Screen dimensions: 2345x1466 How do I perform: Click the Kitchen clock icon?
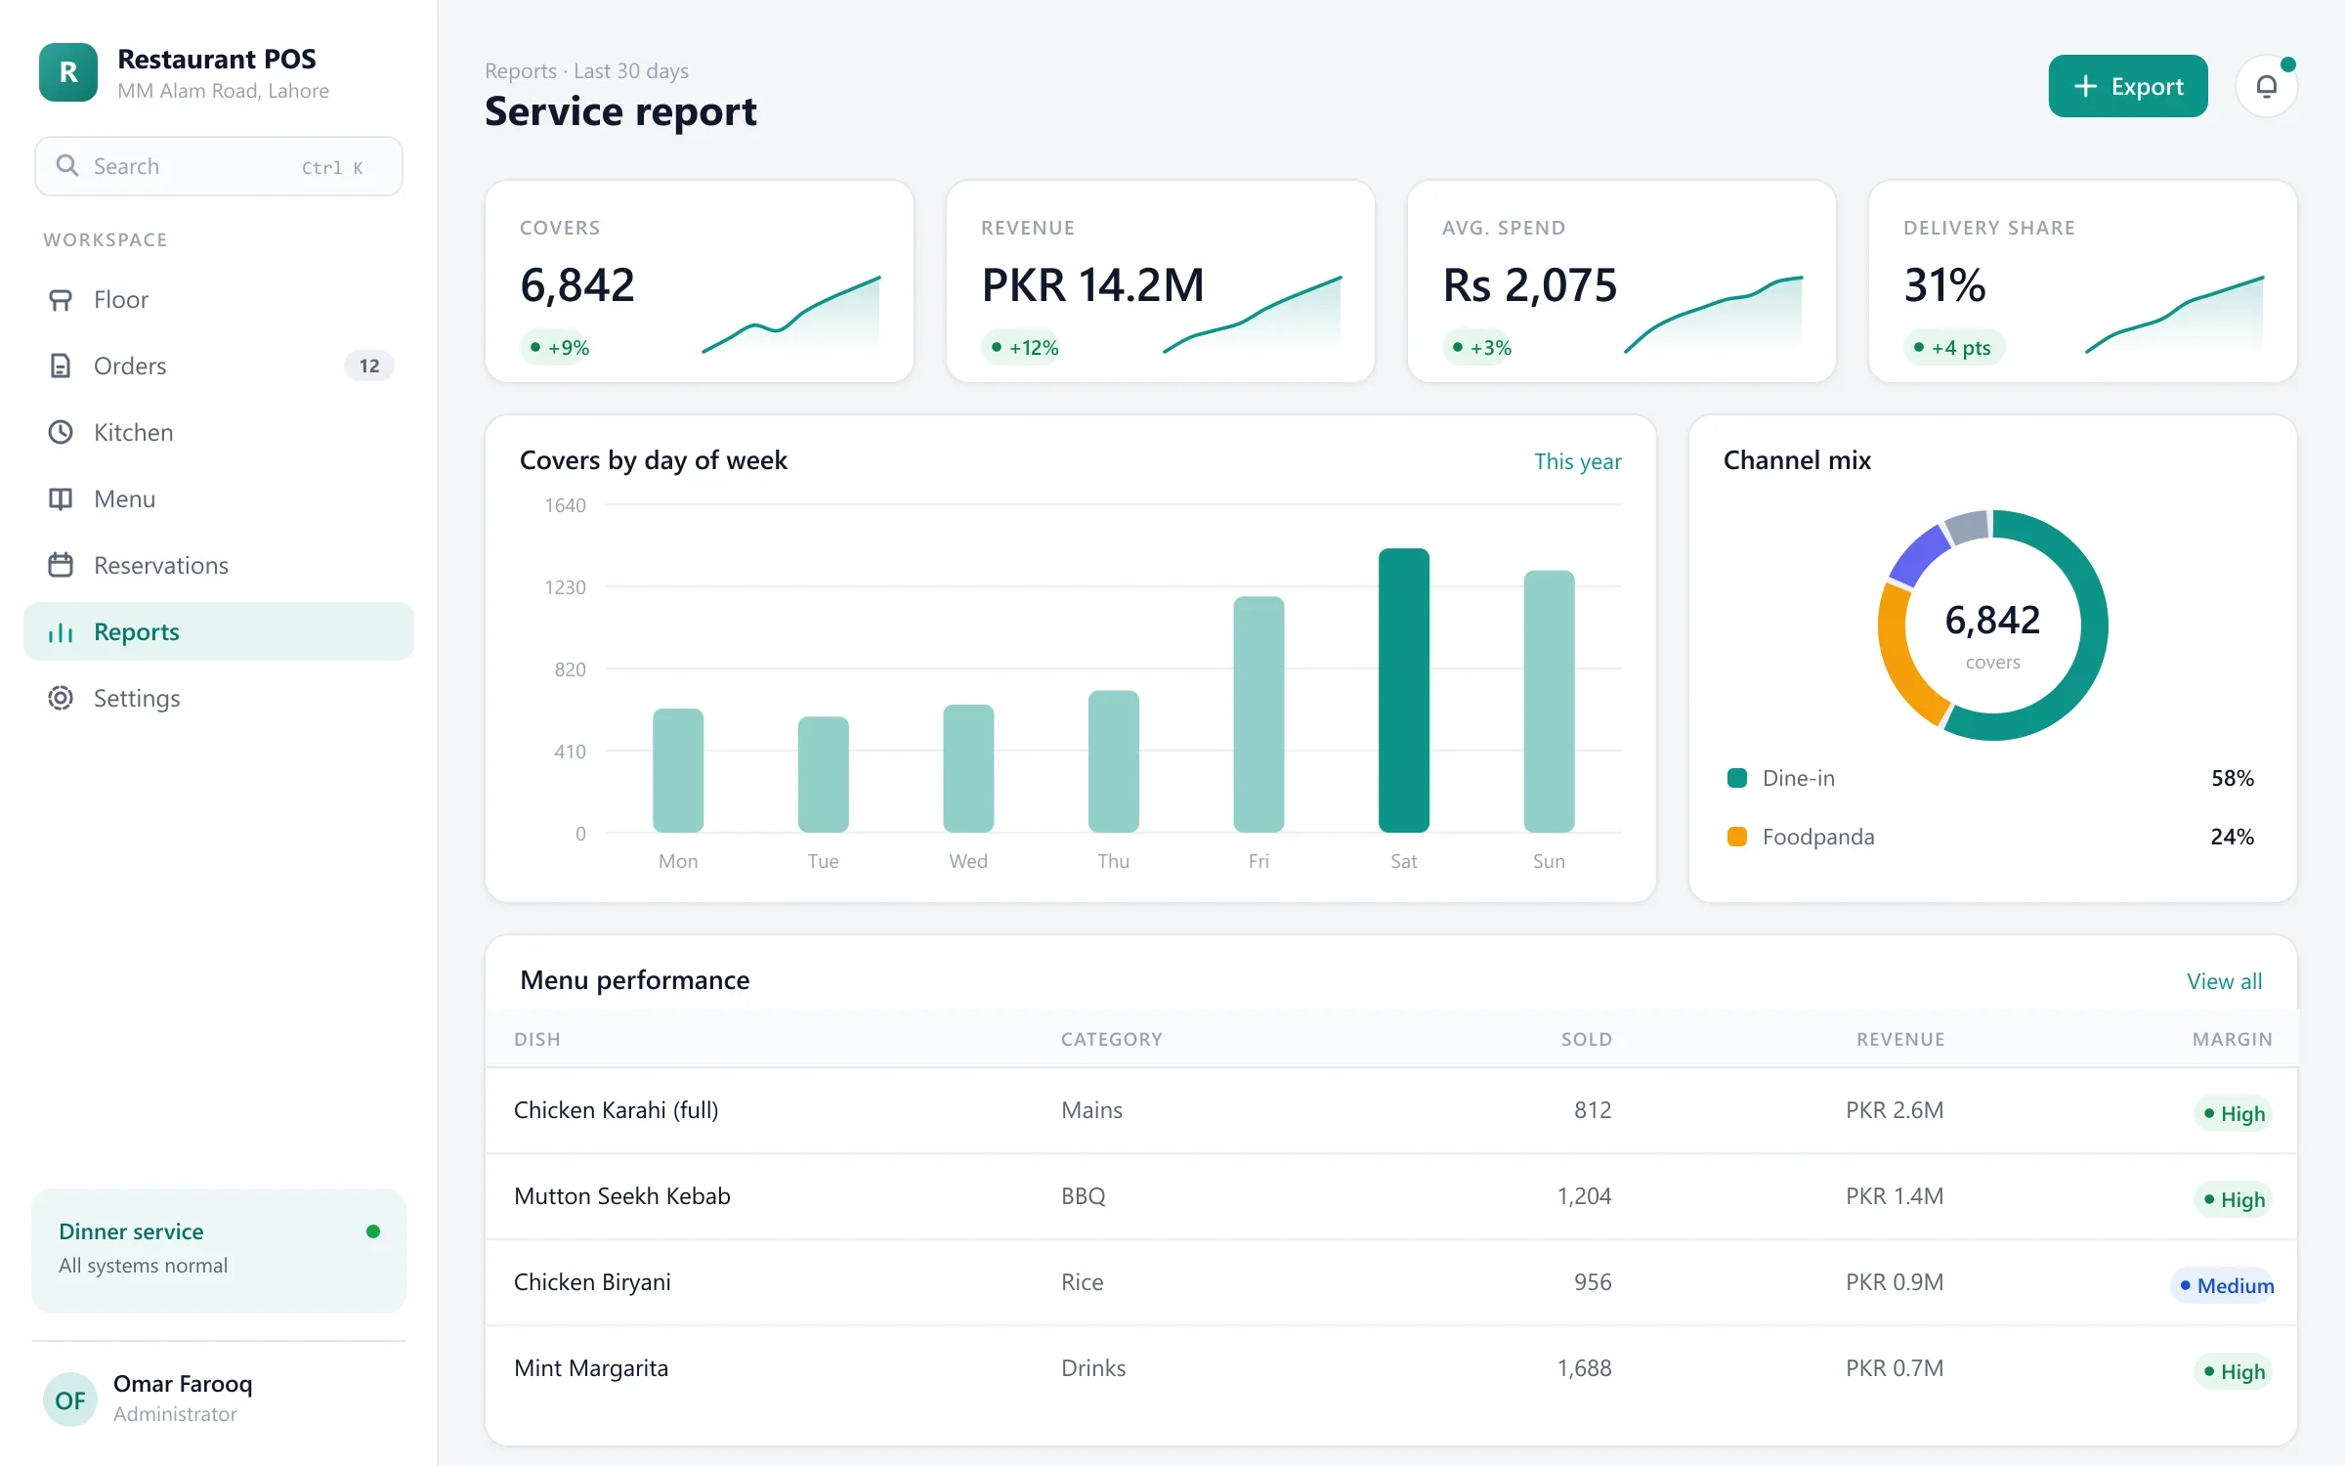click(x=61, y=433)
